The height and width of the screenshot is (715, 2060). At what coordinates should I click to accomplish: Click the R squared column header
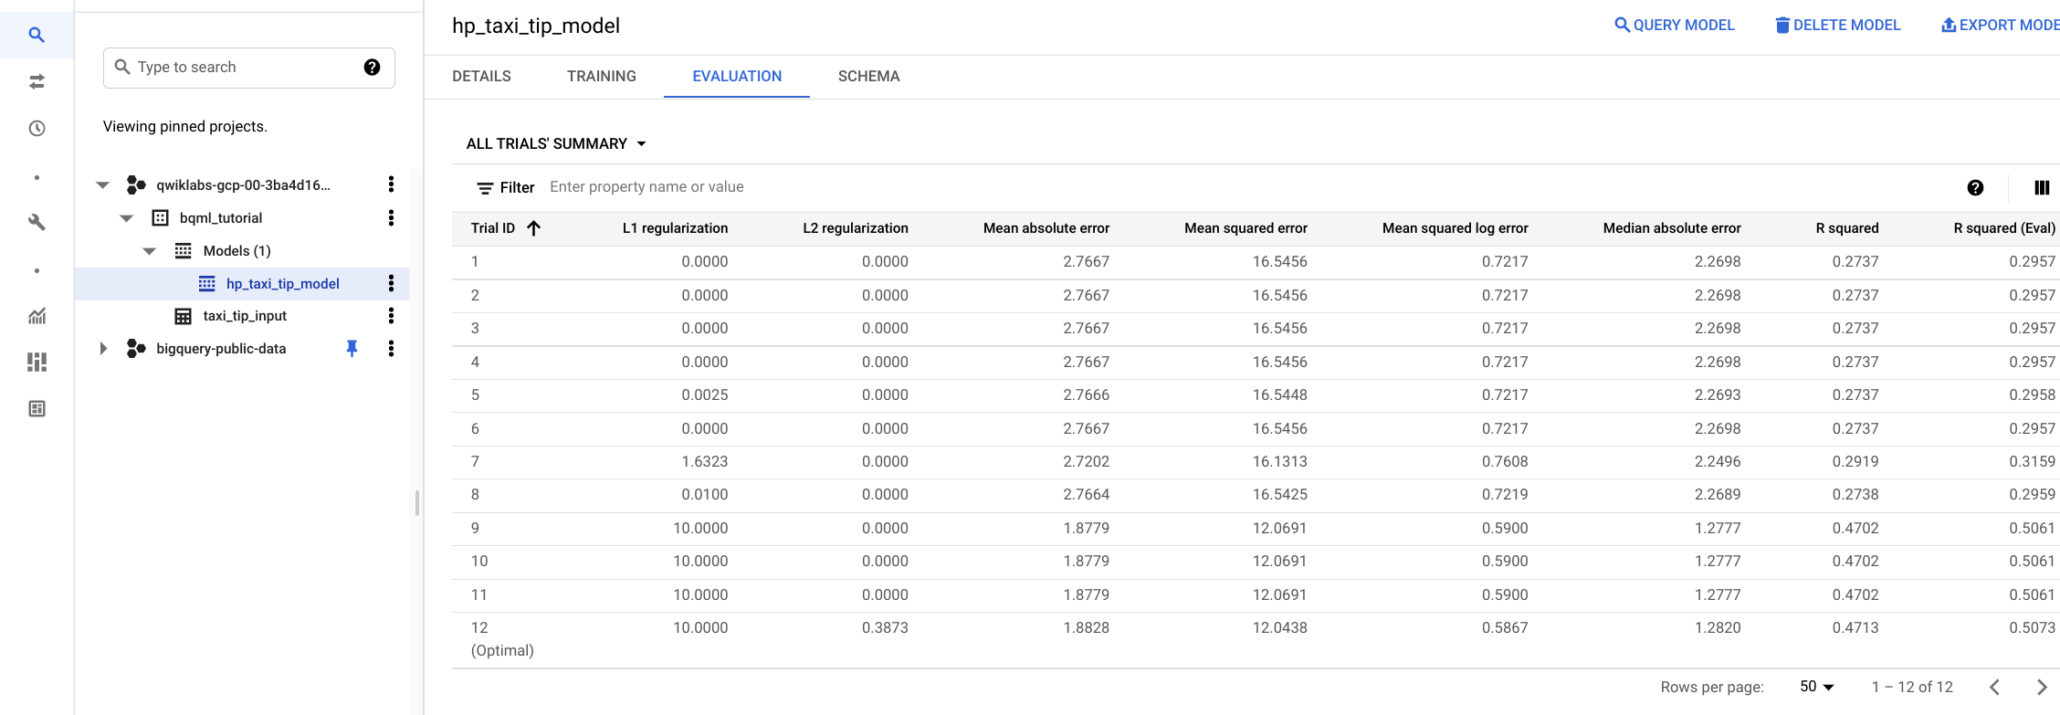coord(1847,228)
